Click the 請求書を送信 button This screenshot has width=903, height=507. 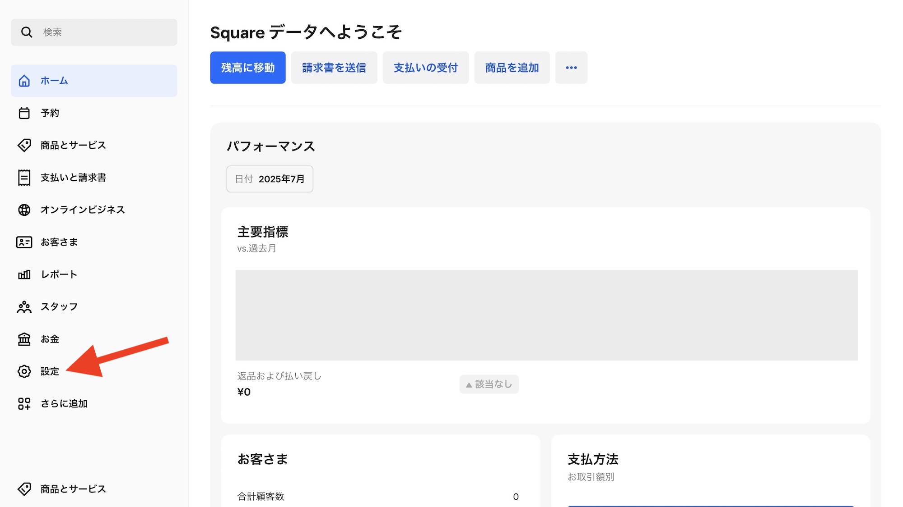pos(334,68)
